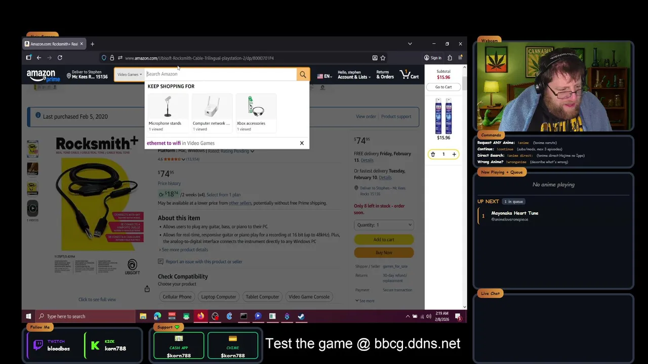Open the Amazon cart icon
Viewport: 648px width, 364px height.
point(410,75)
